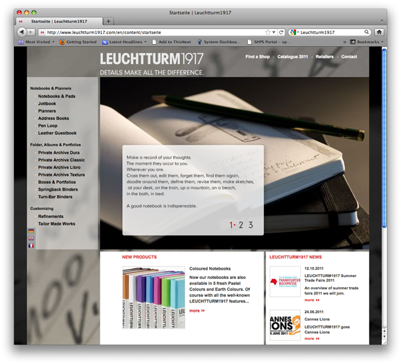Open Springback Binders
Viewport: 401px width, 364px height.
click(58, 189)
